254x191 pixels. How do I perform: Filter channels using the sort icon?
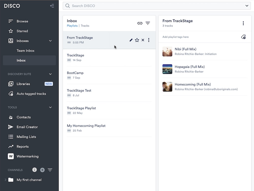point(50,170)
